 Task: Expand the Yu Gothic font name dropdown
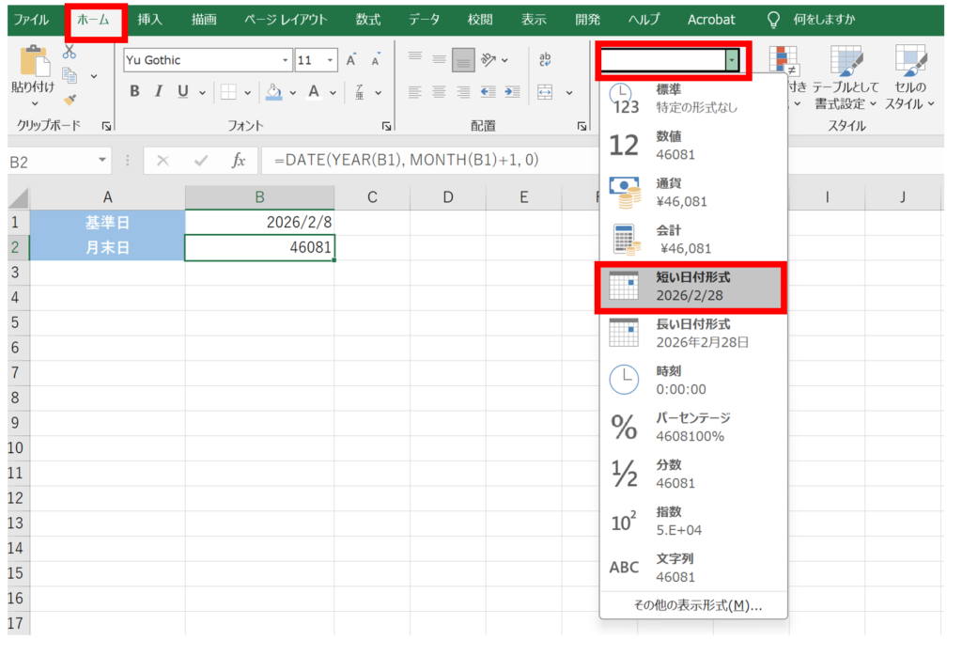(287, 60)
